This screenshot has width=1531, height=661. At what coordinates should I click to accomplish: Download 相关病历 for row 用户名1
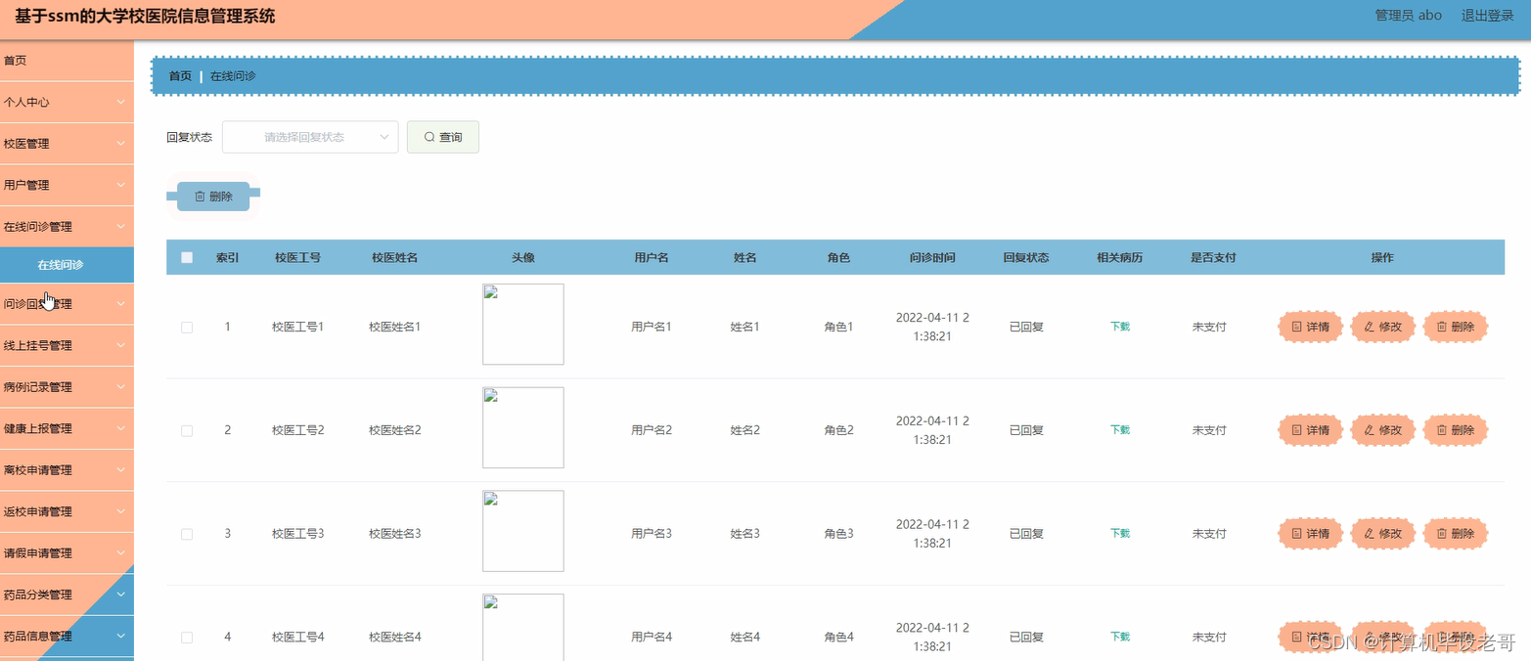1119,327
